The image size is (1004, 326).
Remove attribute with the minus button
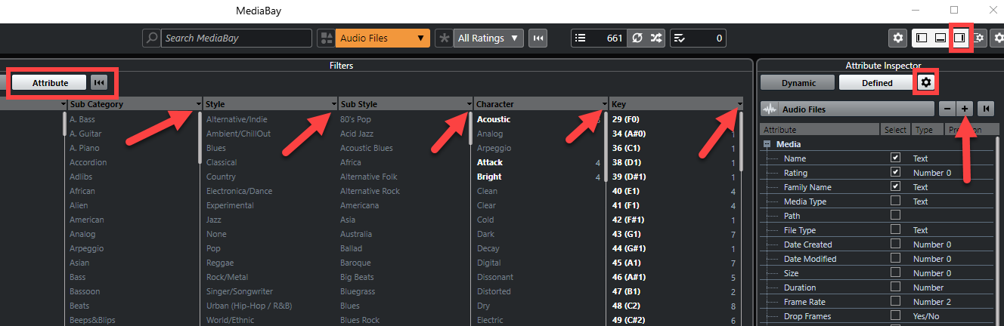click(x=946, y=109)
